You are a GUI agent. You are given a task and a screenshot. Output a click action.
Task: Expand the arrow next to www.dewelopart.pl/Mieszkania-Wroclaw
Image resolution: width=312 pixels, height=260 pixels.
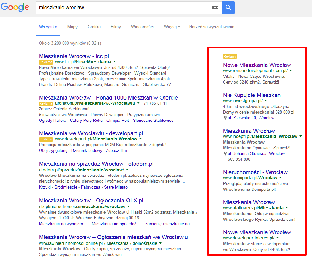[x=140, y=139]
